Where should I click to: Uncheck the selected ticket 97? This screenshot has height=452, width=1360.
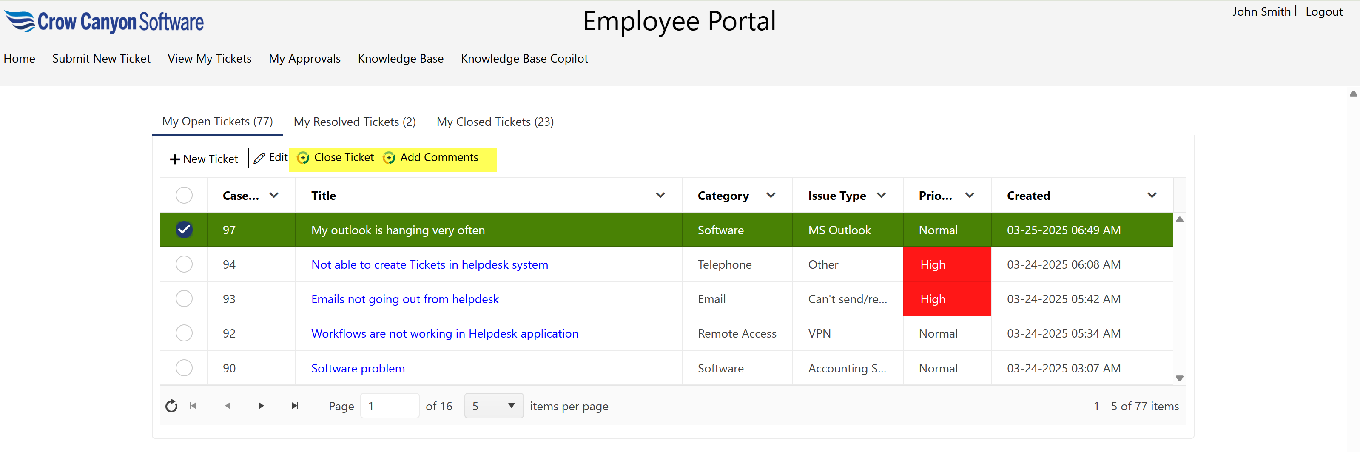click(x=184, y=230)
